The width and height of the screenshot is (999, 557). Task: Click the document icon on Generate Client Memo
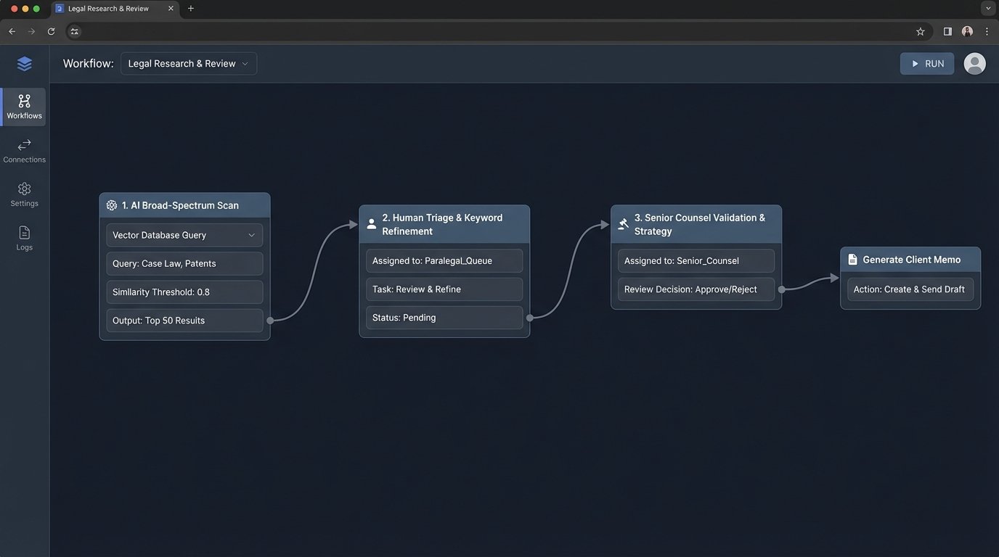[x=852, y=260]
